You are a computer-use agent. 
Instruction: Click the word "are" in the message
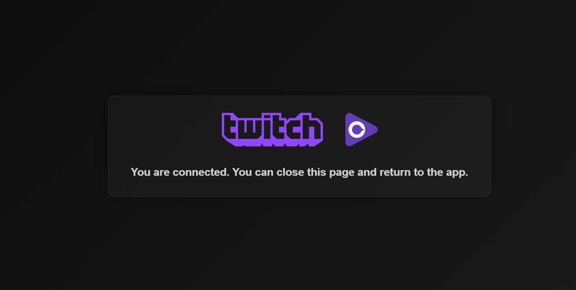coord(162,173)
